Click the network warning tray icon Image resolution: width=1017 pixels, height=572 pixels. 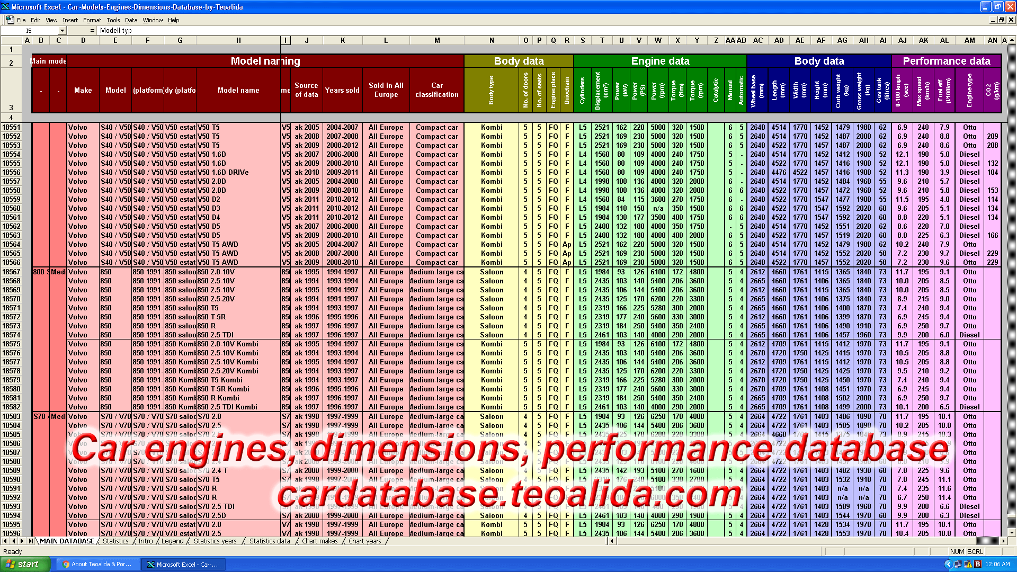click(x=968, y=565)
